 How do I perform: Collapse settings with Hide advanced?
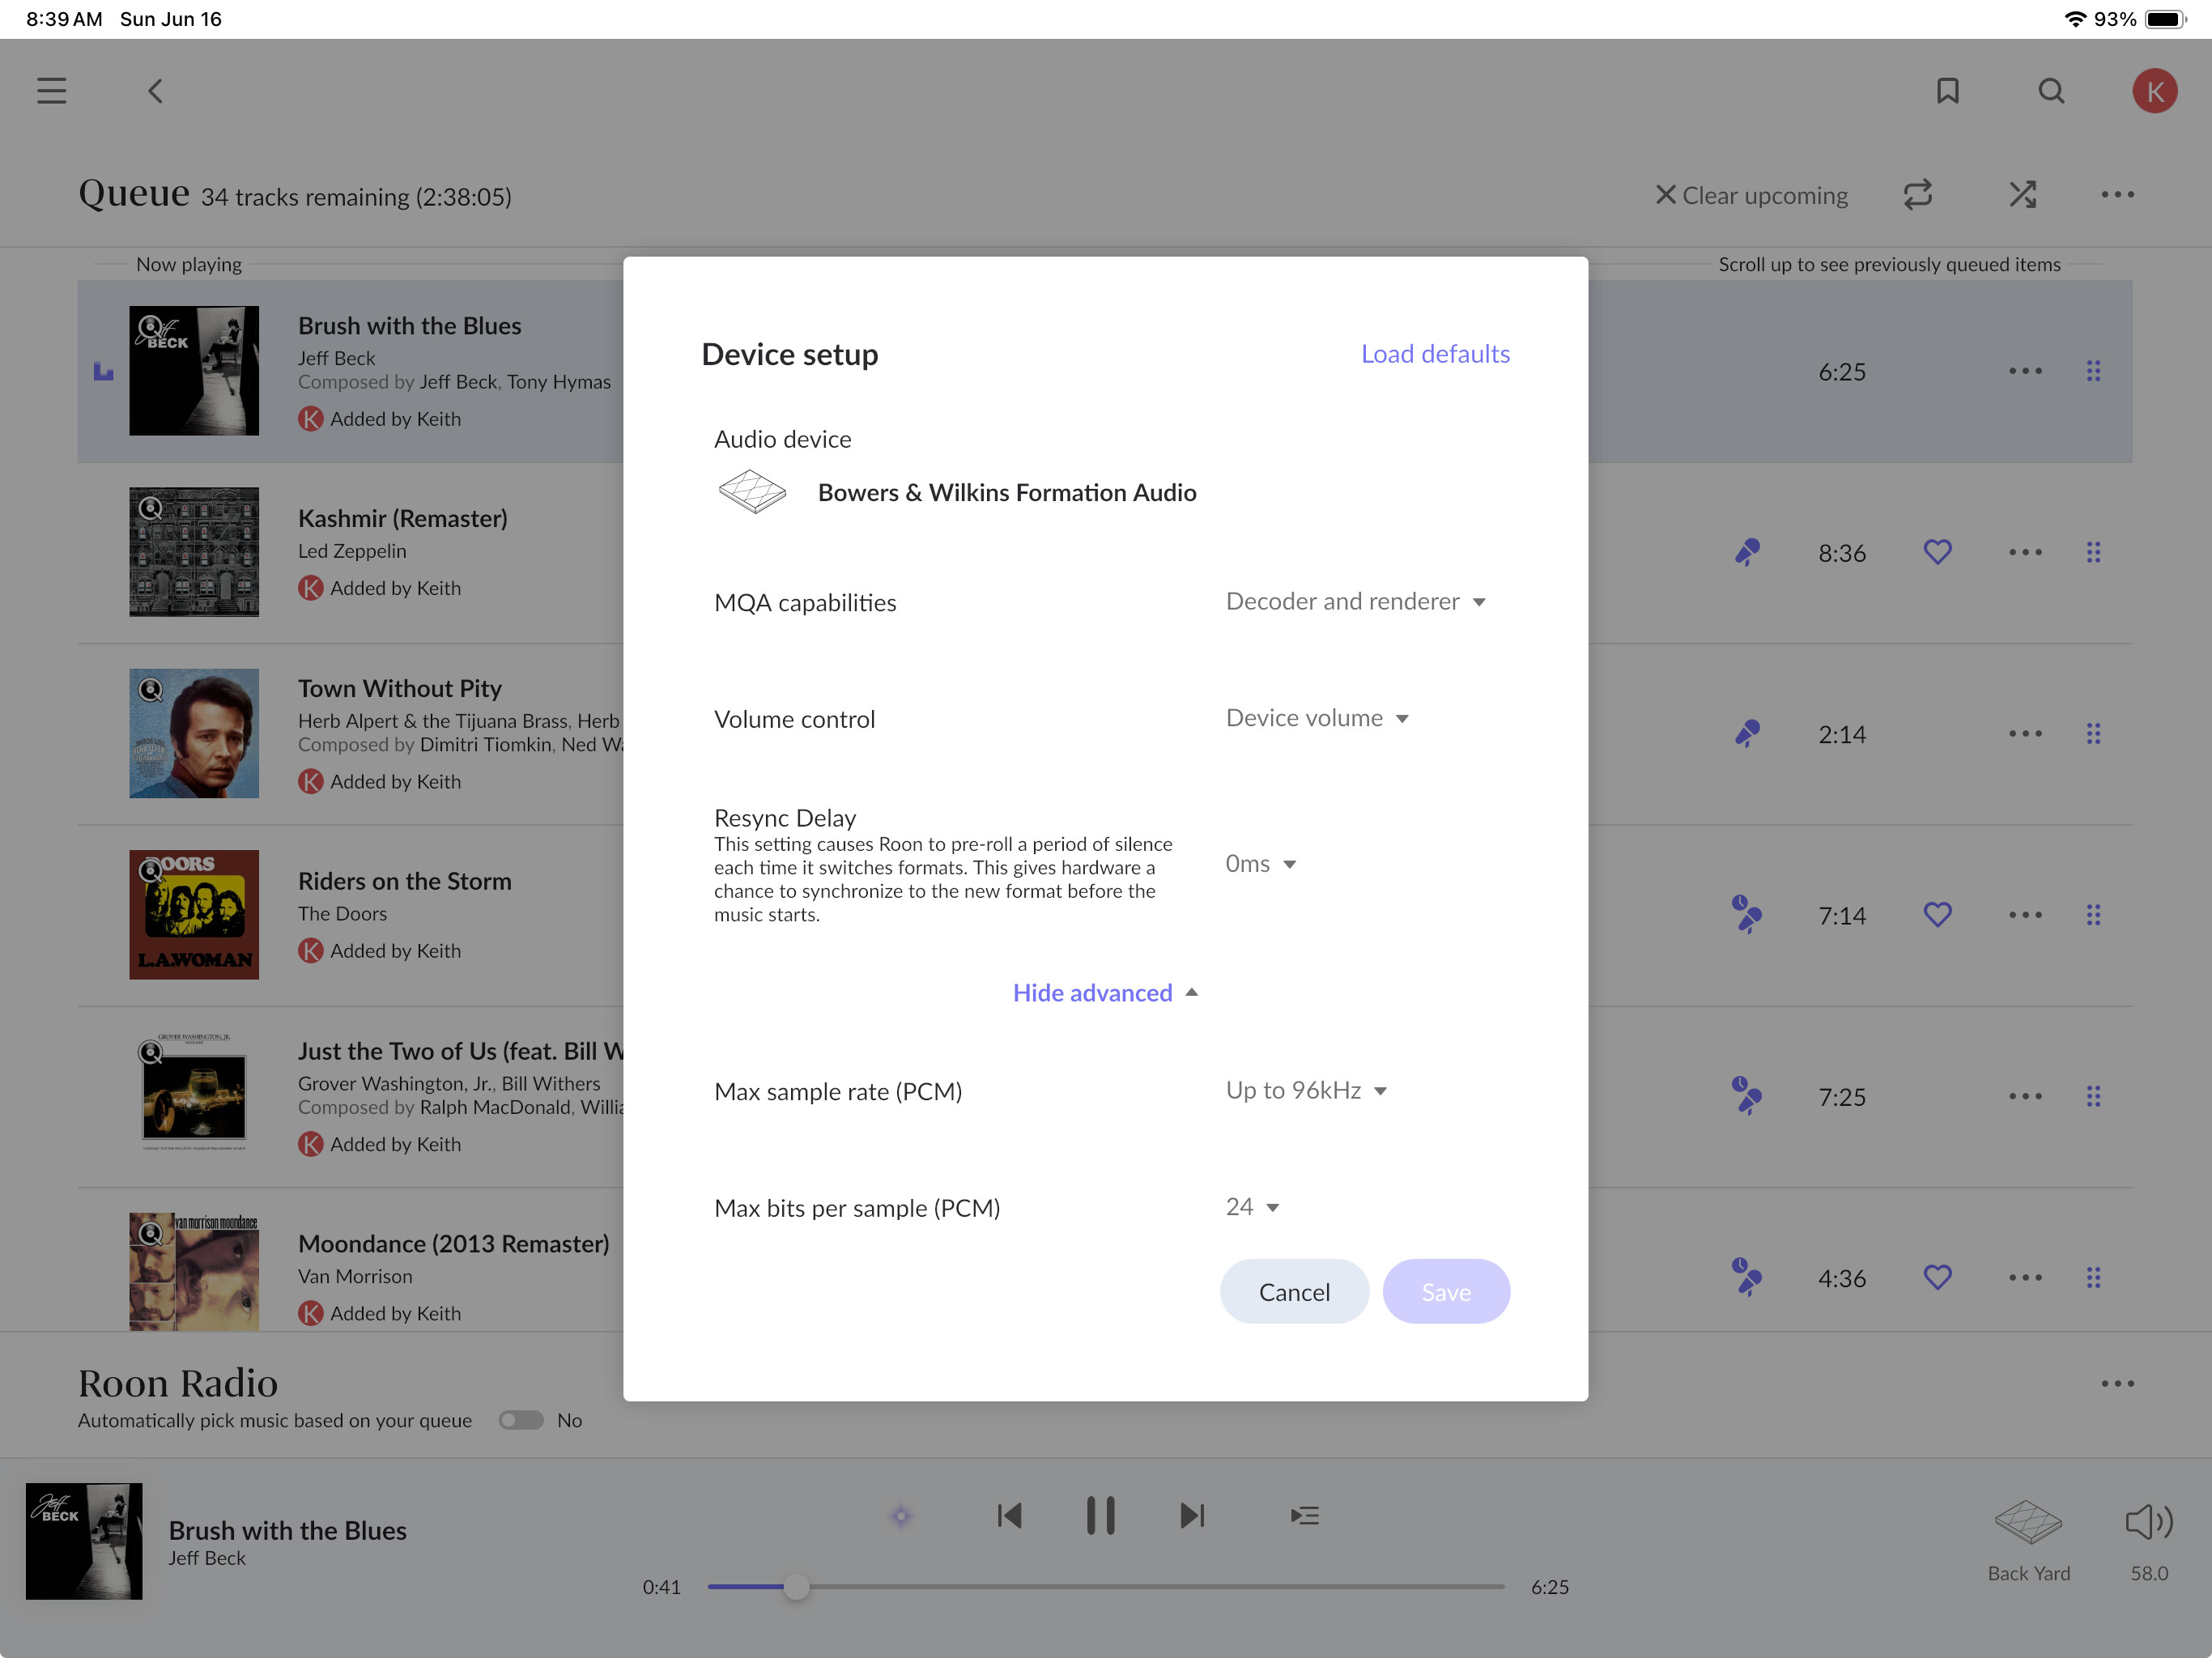point(1105,992)
